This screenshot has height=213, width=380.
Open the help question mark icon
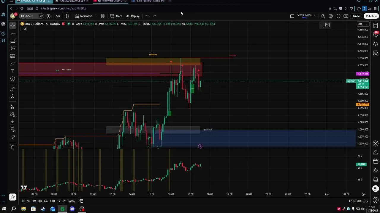(x=376, y=200)
